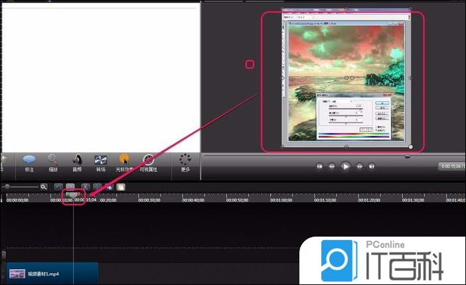Click the right-middle resize handle of the canvas video
Screen dimensions: 466x285
(411, 78)
